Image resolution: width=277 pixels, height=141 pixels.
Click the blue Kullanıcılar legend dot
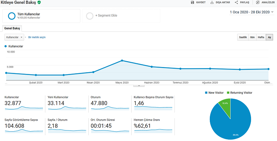6,46
